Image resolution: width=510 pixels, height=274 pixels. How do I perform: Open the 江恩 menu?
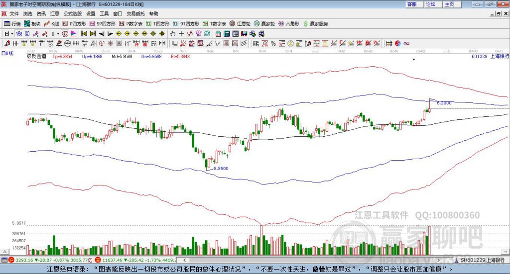(55, 13)
